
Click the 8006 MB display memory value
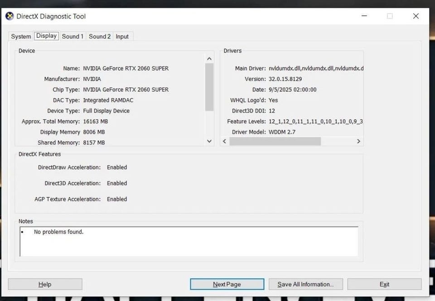(x=94, y=132)
